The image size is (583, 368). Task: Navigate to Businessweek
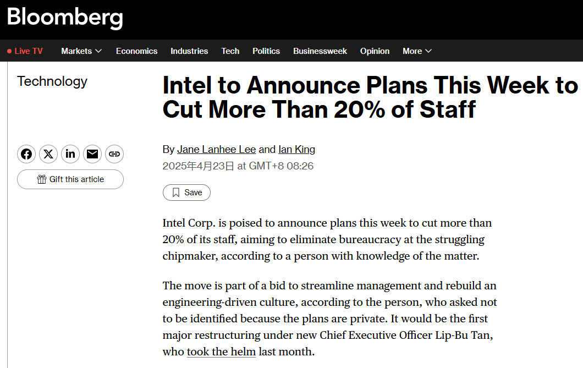click(x=320, y=51)
